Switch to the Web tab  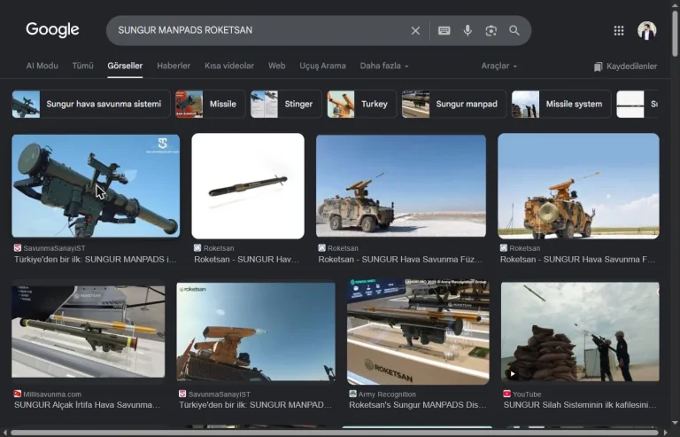pyautogui.click(x=276, y=66)
